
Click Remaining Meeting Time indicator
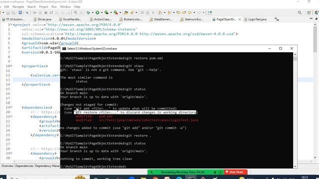pos(182,172)
